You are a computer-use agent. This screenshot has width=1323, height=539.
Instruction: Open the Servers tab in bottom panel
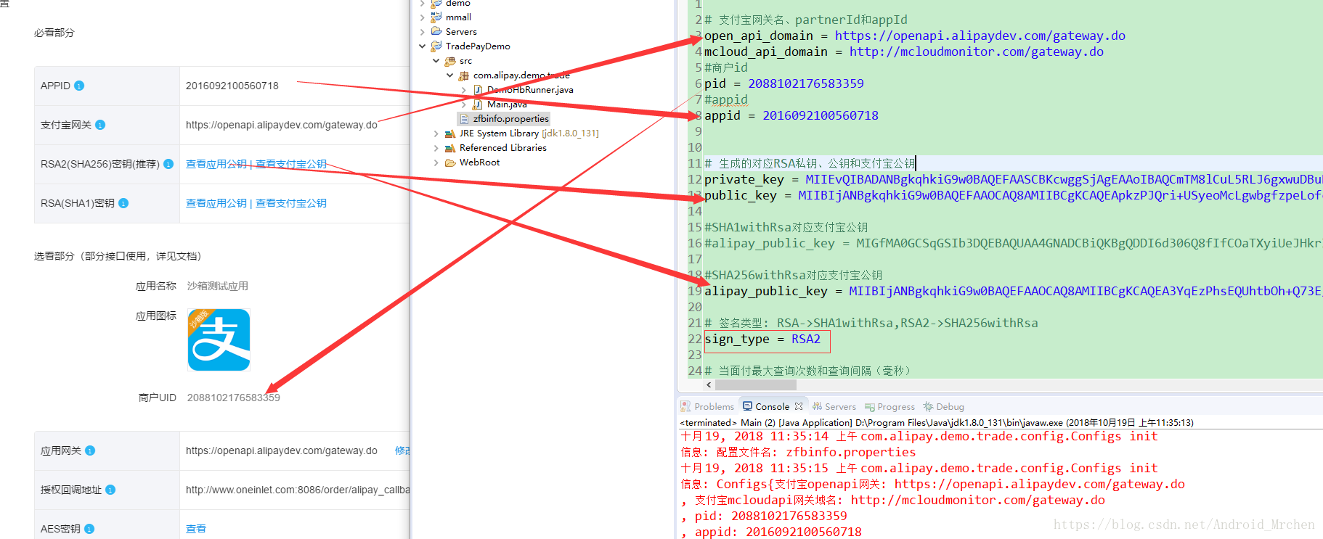coord(834,406)
